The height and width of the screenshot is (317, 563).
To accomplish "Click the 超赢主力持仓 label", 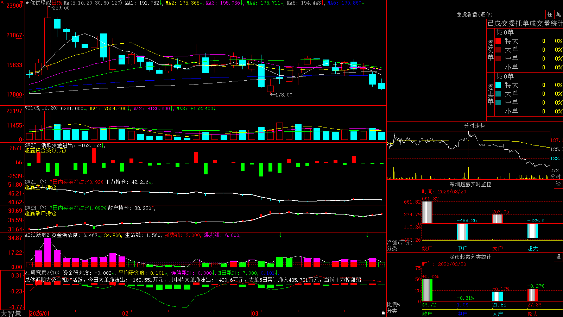I will [40, 187].
